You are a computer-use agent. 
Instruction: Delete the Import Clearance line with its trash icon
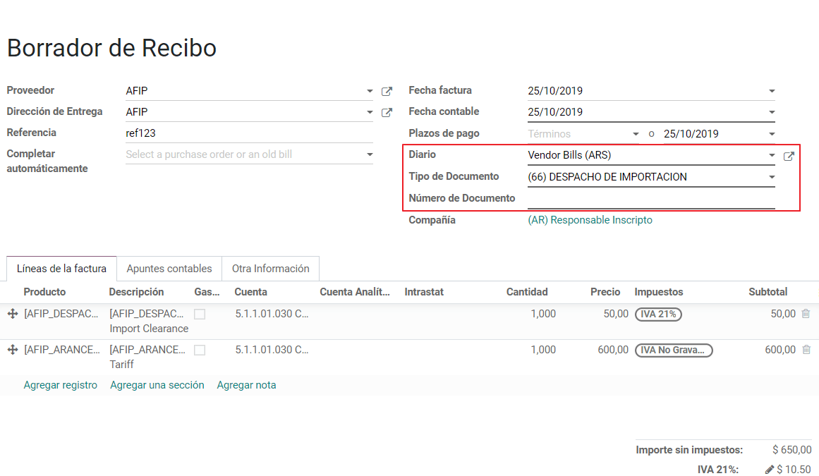[x=805, y=313]
